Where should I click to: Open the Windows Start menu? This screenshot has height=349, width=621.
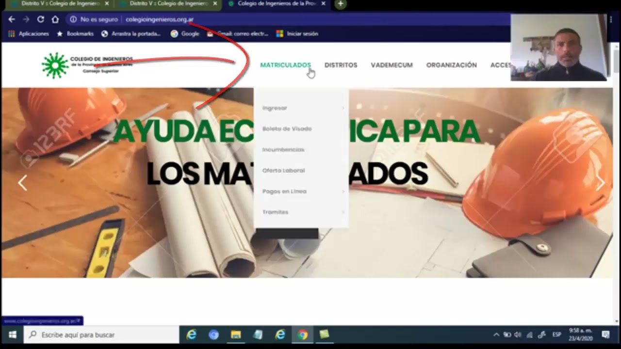pyautogui.click(x=12, y=334)
